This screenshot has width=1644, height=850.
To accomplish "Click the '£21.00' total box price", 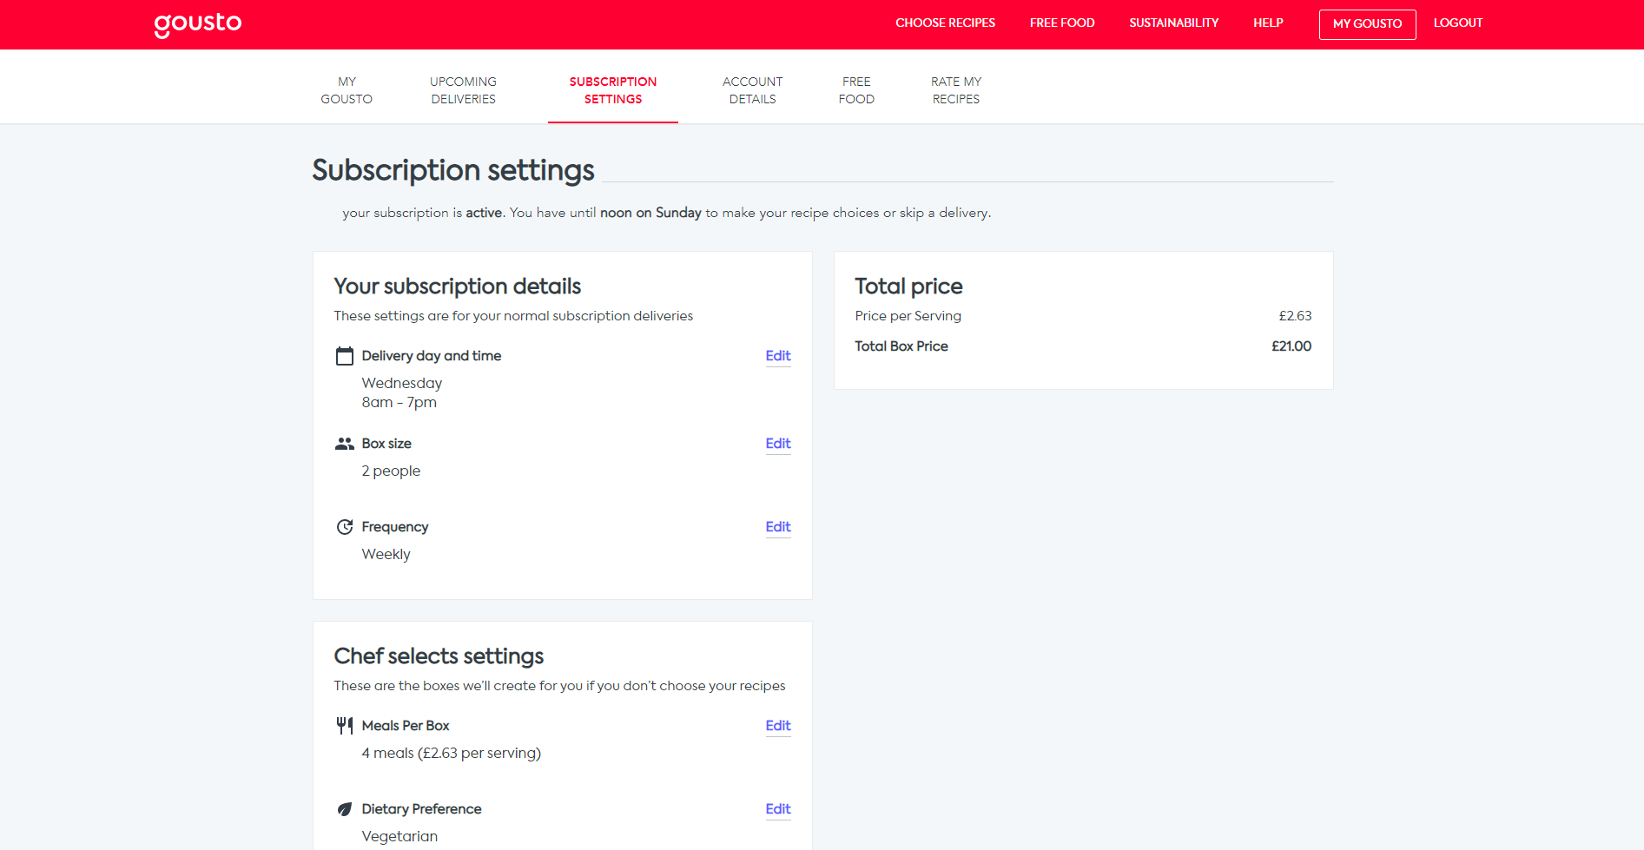I will coord(1291,346).
